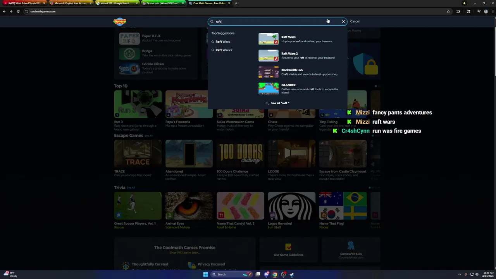The height and width of the screenshot is (279, 496).
Task: Open the Blacksmith Lab game thumbnail
Action: pyautogui.click(x=269, y=72)
